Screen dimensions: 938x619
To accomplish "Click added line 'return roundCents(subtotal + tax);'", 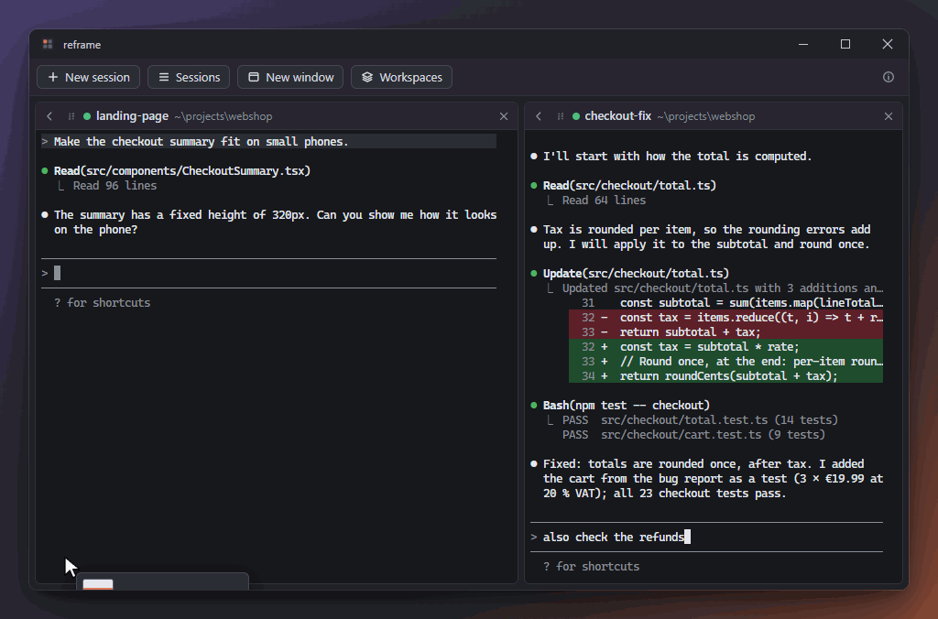I will click(725, 376).
